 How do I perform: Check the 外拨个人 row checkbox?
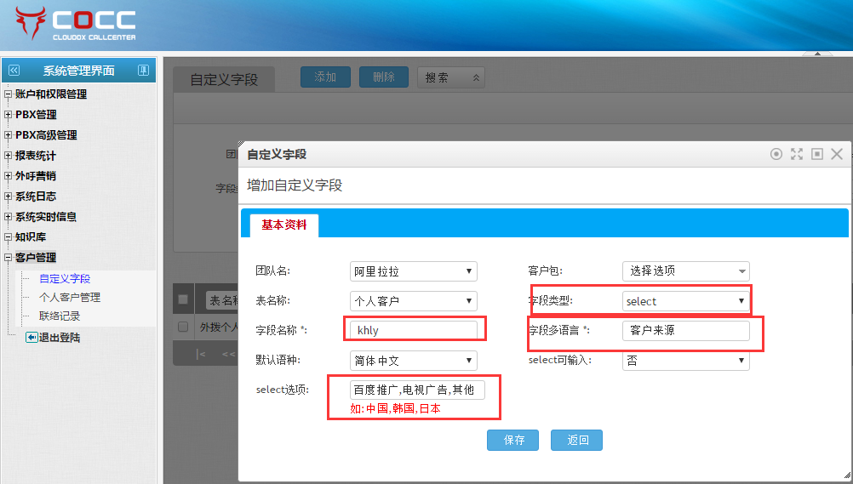point(183,327)
